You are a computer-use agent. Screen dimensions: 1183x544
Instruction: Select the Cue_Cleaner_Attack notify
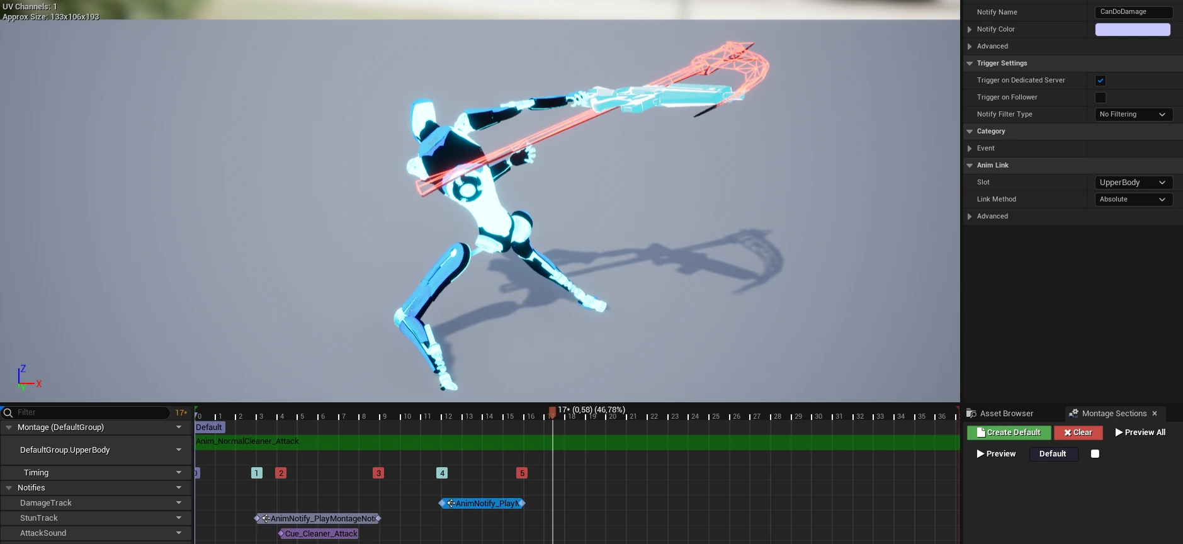tap(319, 534)
